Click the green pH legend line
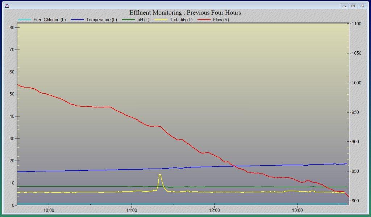 click(x=129, y=20)
